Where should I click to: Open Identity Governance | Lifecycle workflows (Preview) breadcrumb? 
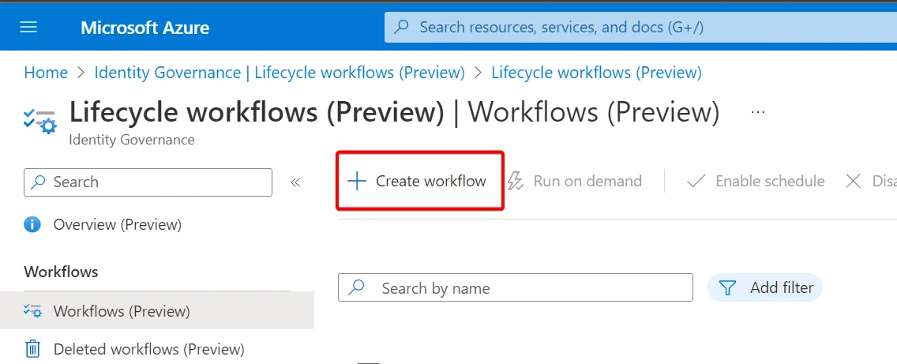click(280, 73)
